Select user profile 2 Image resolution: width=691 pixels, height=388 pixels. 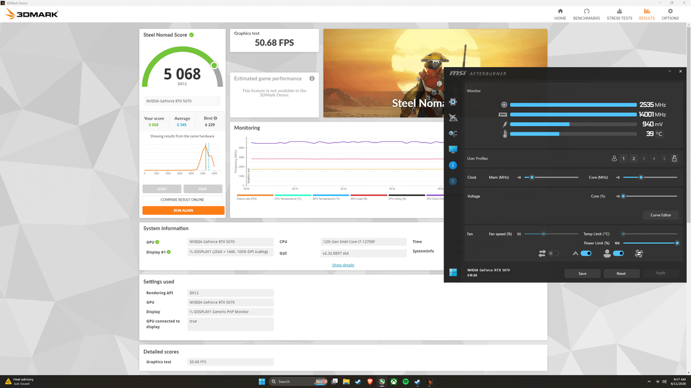click(633, 159)
